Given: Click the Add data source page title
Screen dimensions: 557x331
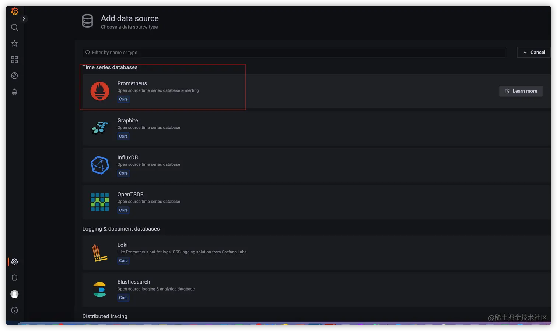Looking at the screenshot, I should pyautogui.click(x=130, y=18).
